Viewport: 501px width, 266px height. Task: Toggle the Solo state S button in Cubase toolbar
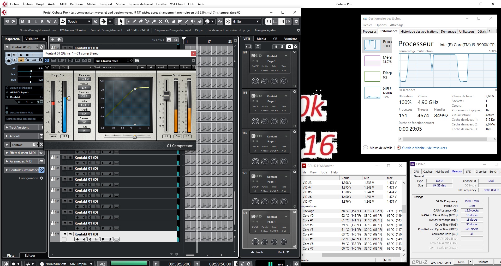pyautogui.click(x=29, y=21)
